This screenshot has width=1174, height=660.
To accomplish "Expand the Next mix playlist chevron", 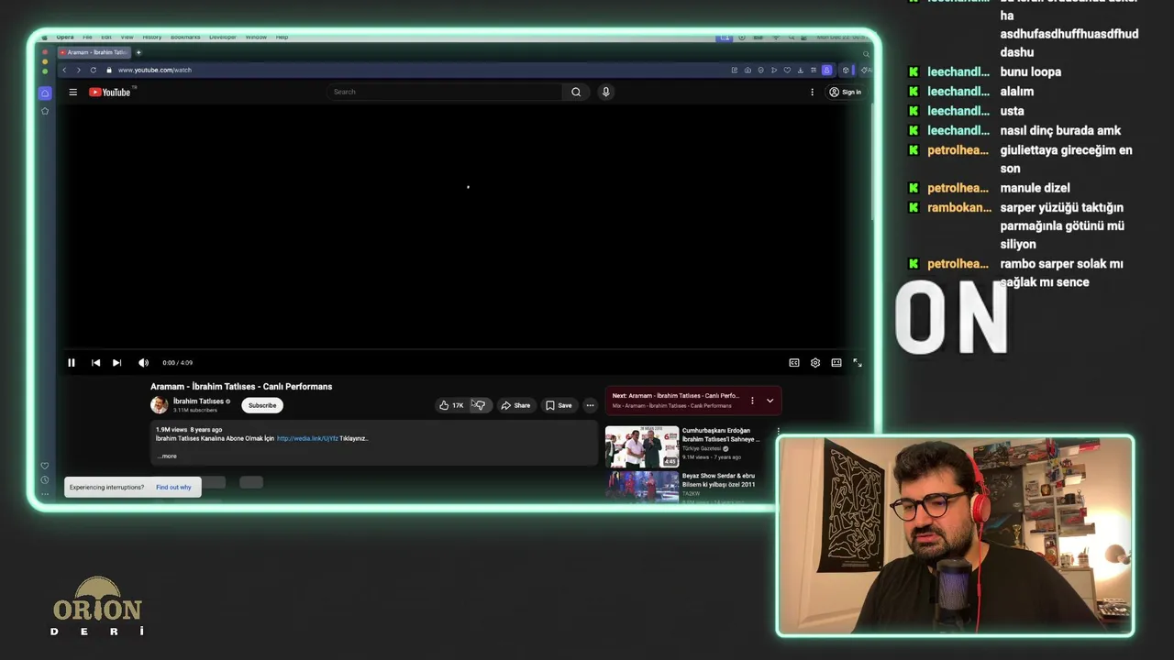I will 770,401.
